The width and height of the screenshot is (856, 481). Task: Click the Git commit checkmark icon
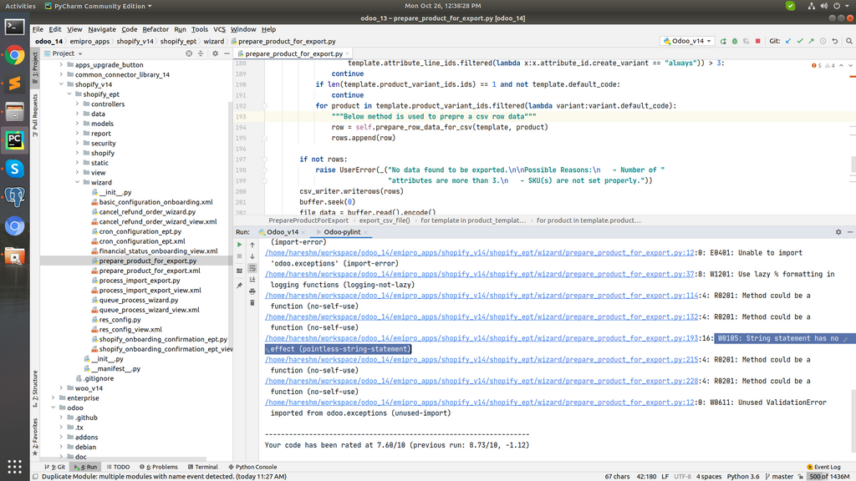800,40
